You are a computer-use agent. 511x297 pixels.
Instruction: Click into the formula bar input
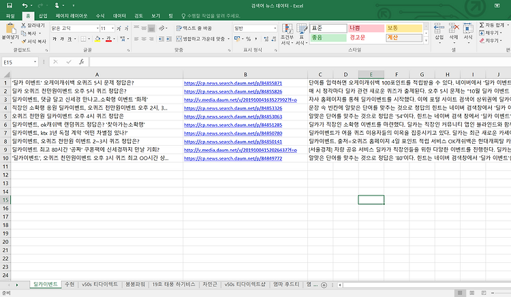click(x=300, y=62)
